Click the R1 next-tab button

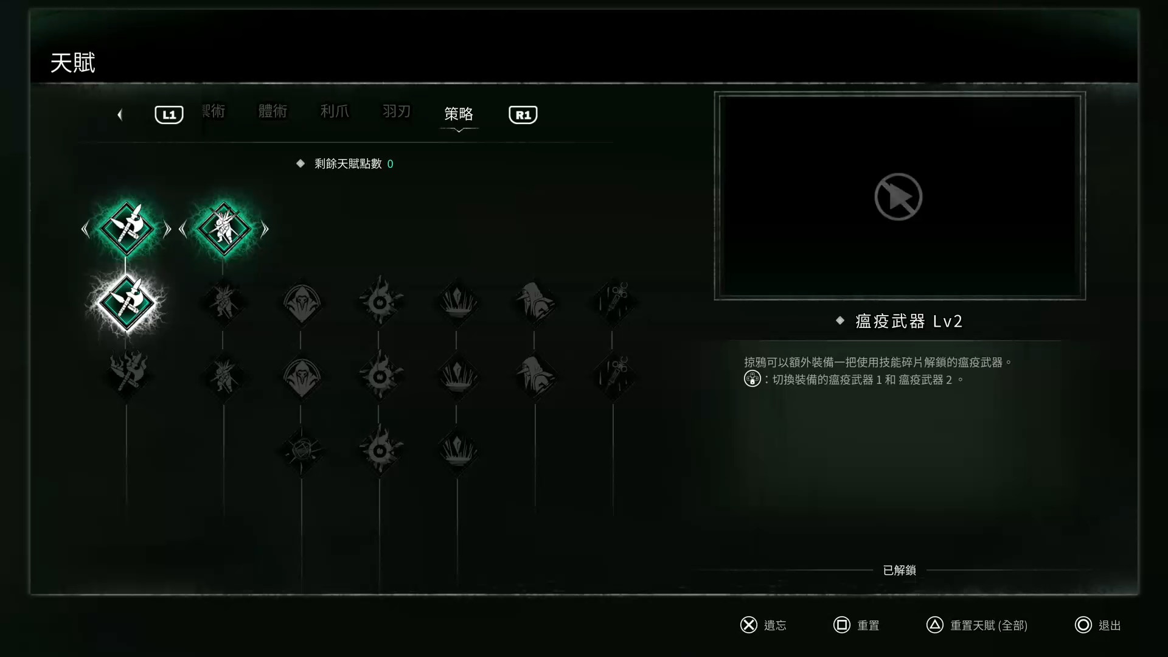point(523,114)
